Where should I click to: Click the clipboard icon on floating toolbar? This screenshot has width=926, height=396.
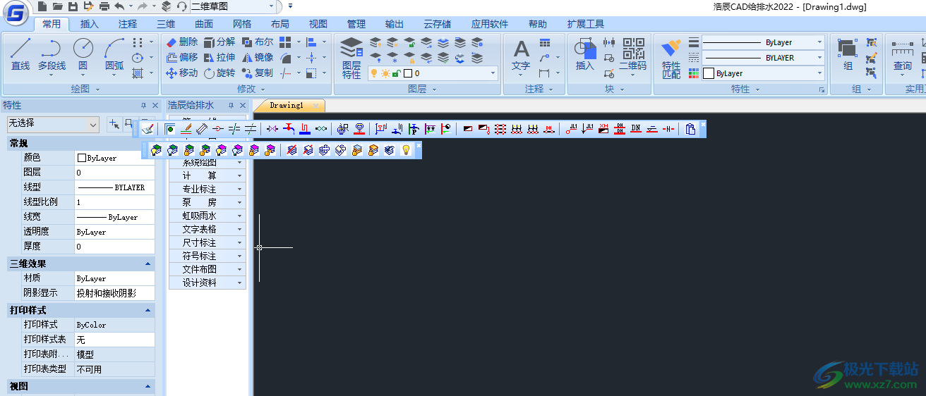pos(690,129)
